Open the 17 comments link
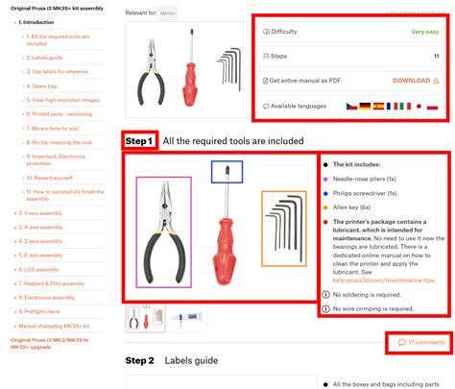 click(421, 342)
